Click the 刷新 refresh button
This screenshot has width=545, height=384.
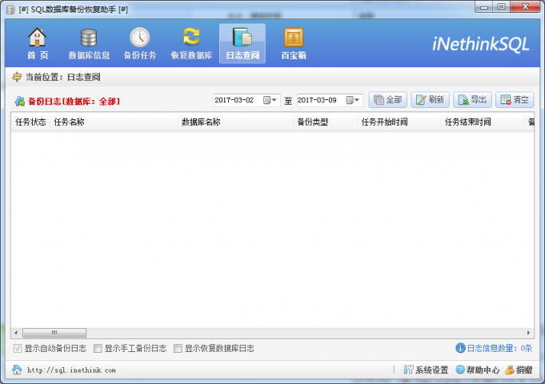point(430,100)
